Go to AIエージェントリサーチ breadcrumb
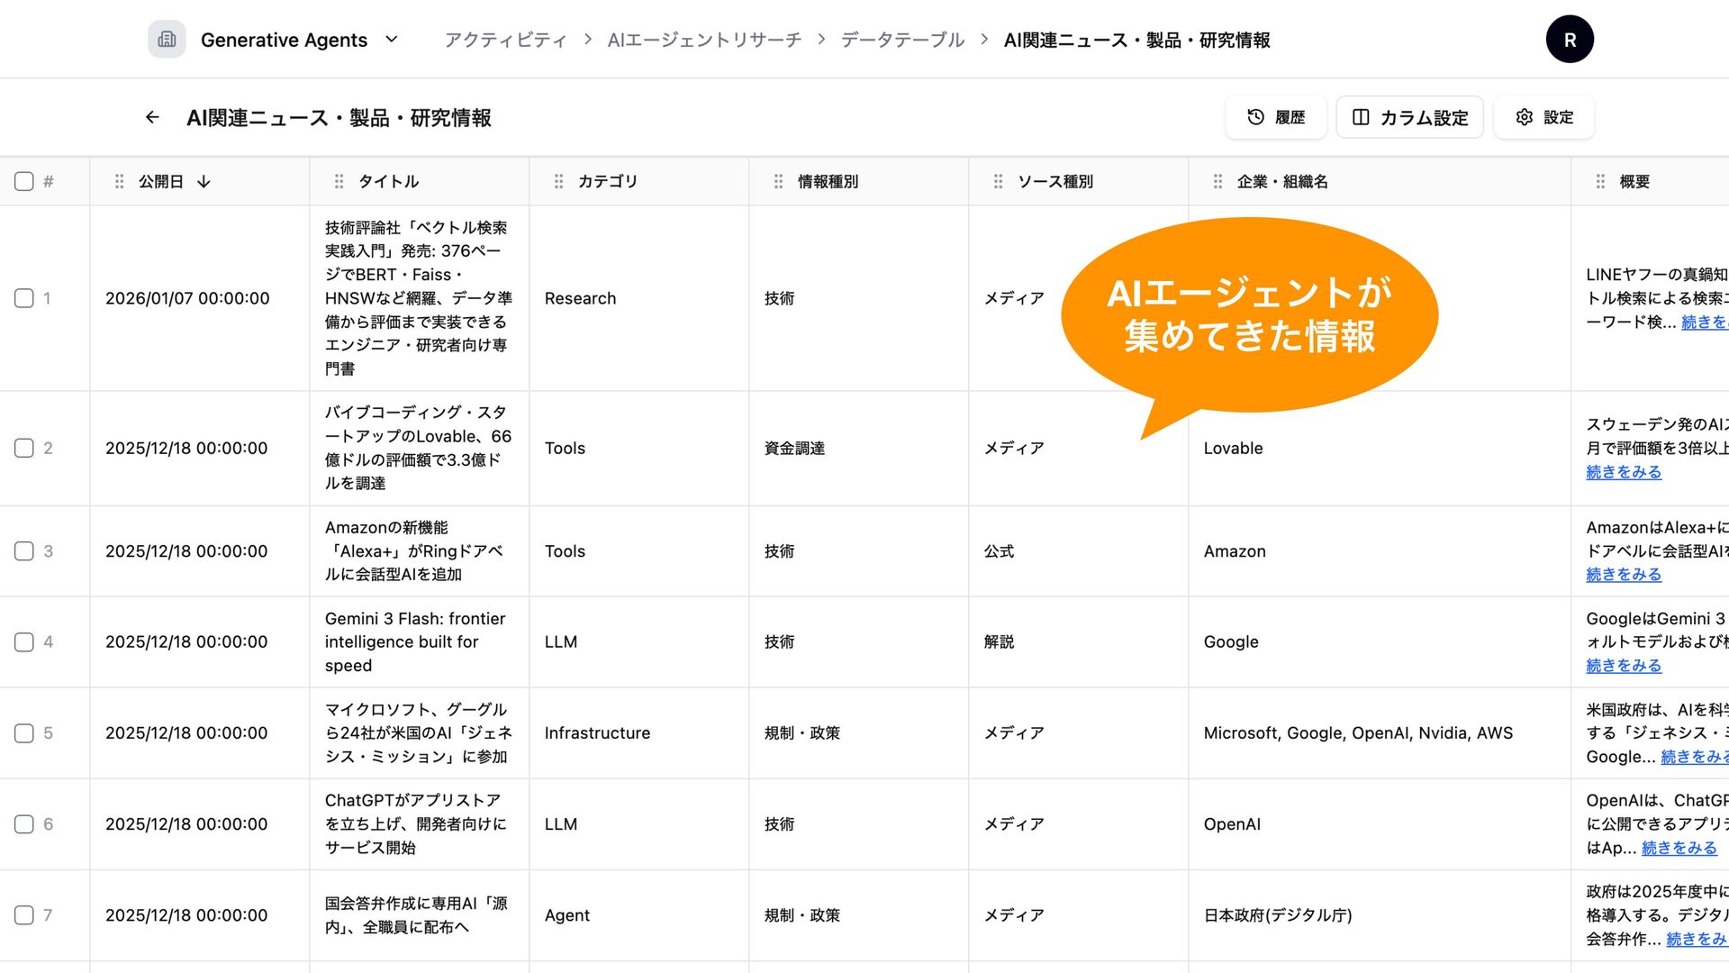 (704, 40)
